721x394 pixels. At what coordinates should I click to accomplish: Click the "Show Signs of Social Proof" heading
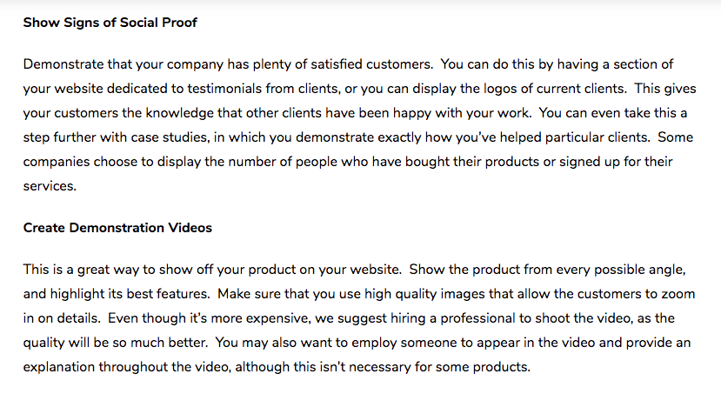110,22
